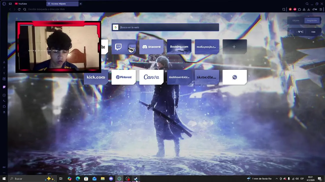Open the rain forecast weather widget
This screenshot has height=182, width=325.
259,179
